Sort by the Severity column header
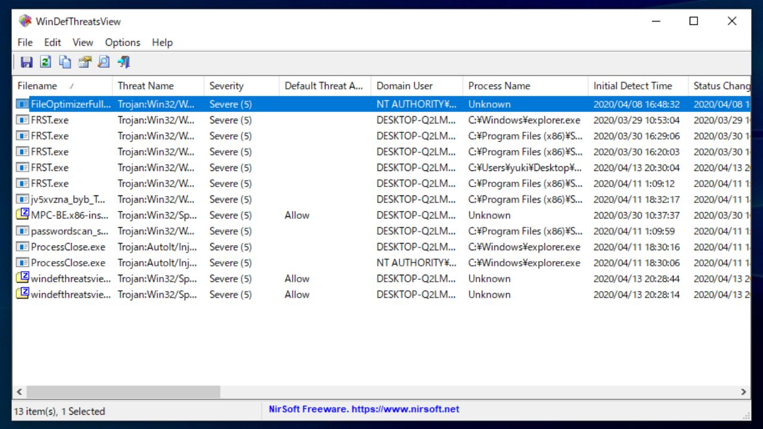763x429 pixels. 241,86
